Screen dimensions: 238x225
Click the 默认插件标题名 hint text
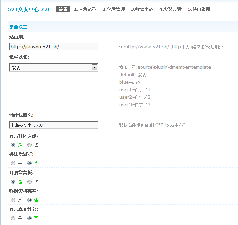[x=152, y=125]
